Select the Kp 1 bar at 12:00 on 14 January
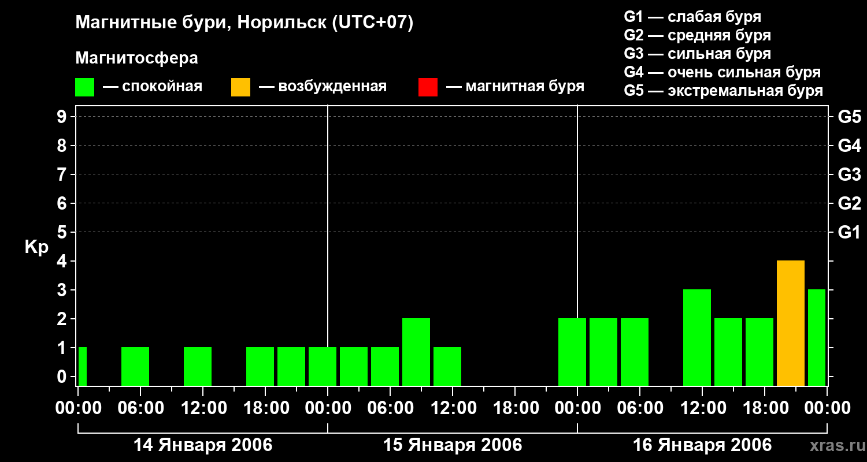Image resolution: width=867 pixels, height=462 pixels. click(198, 367)
